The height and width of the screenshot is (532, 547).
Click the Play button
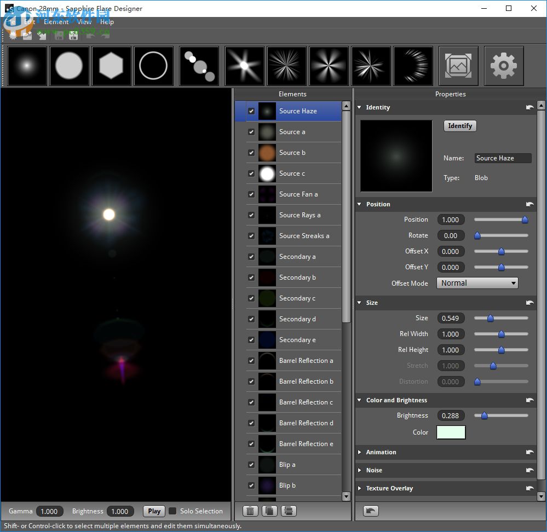pyautogui.click(x=154, y=511)
